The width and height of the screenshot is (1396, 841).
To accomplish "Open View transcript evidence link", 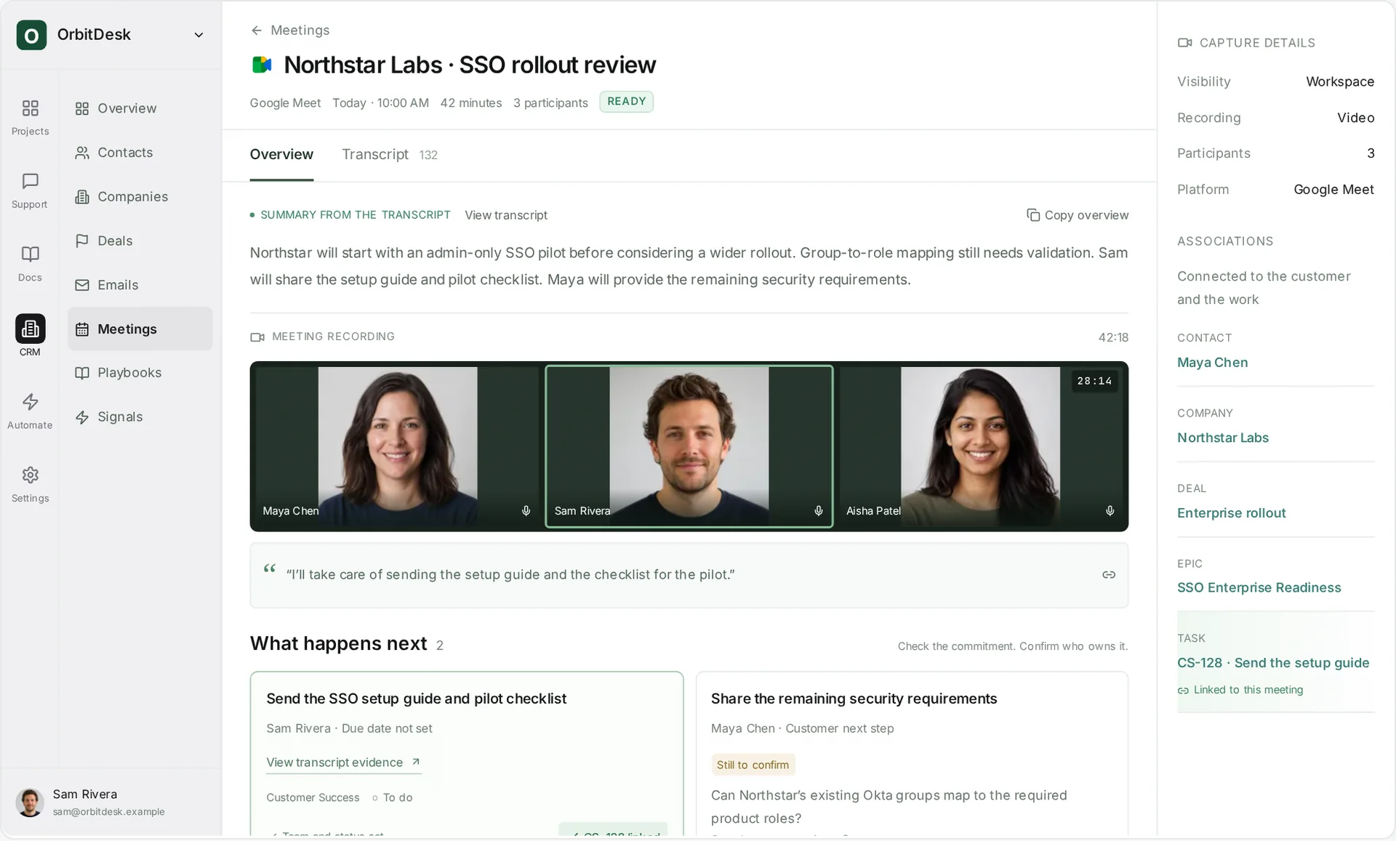I will 343,762.
